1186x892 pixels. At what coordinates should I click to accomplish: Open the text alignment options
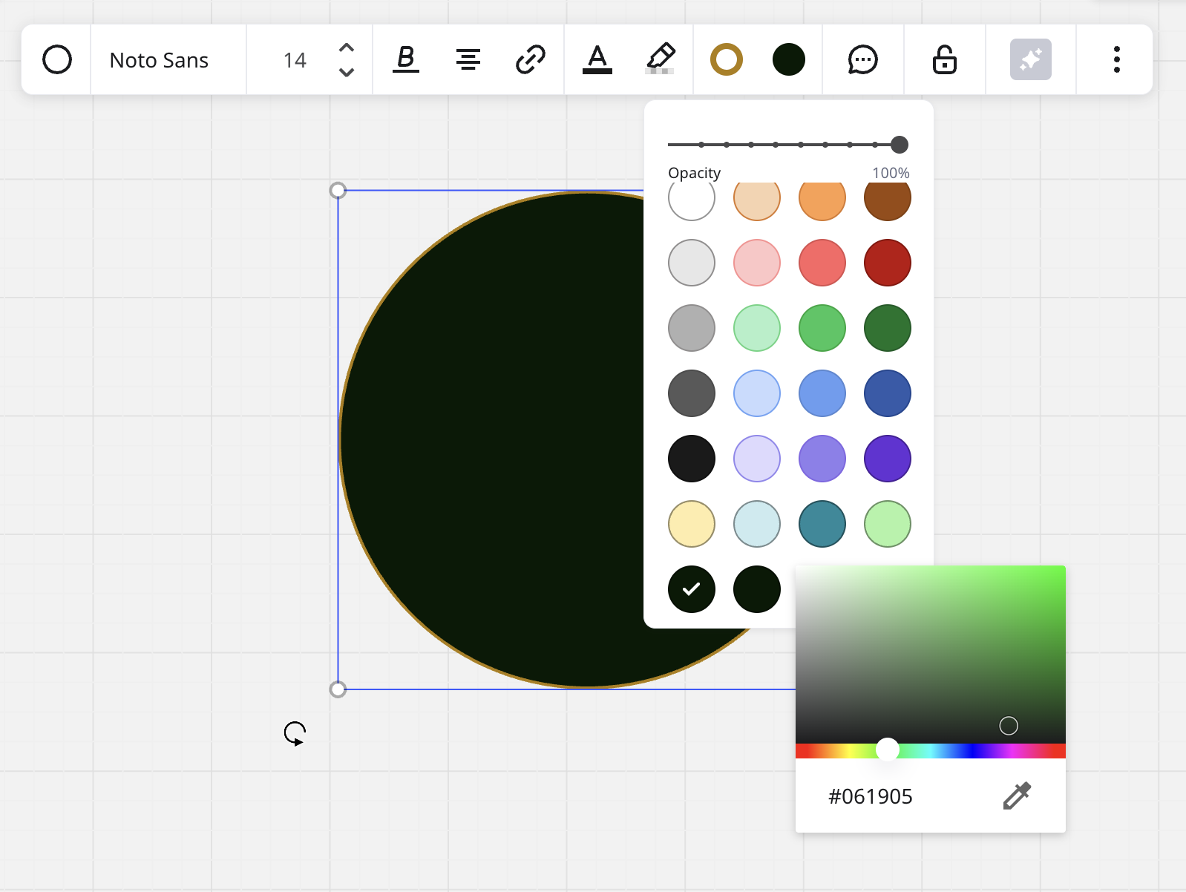(468, 59)
